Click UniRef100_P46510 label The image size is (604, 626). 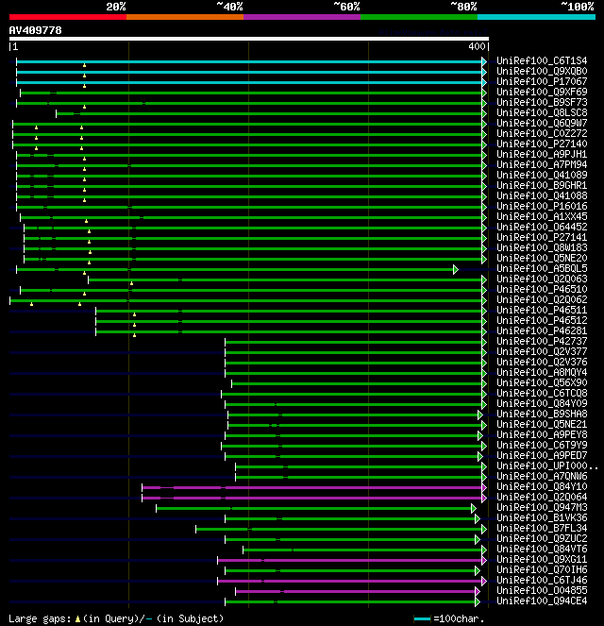tap(542, 289)
